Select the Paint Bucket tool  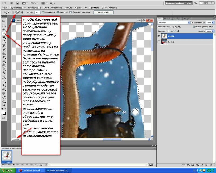click(4, 65)
